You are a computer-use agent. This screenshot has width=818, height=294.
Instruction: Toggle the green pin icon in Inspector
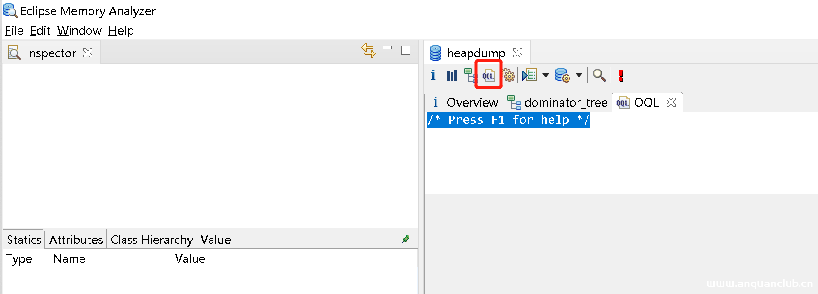tap(406, 239)
